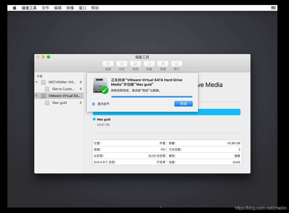Click the NECVMWar disk icon

(43, 82)
